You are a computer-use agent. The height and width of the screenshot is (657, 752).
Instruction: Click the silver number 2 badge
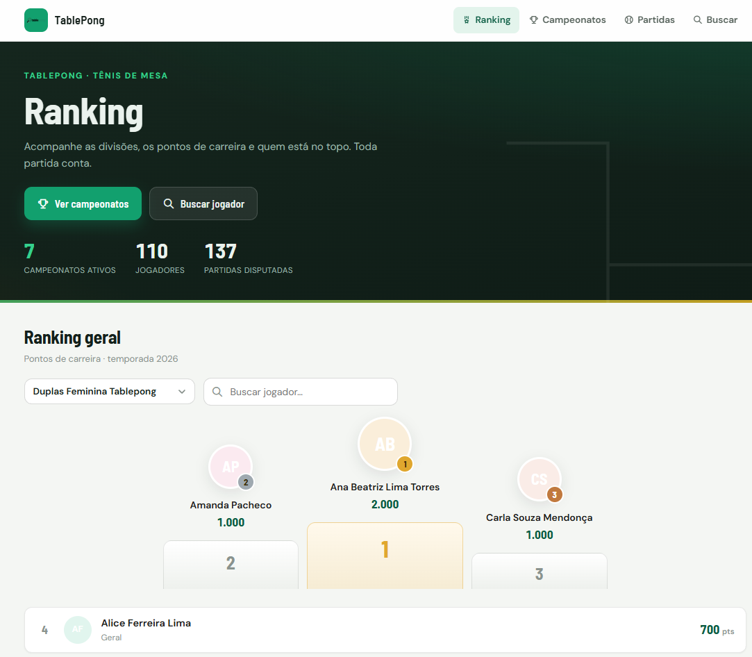pos(246,483)
